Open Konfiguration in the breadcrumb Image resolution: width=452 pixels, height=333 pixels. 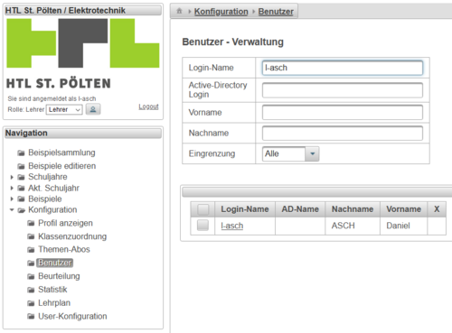[221, 12]
